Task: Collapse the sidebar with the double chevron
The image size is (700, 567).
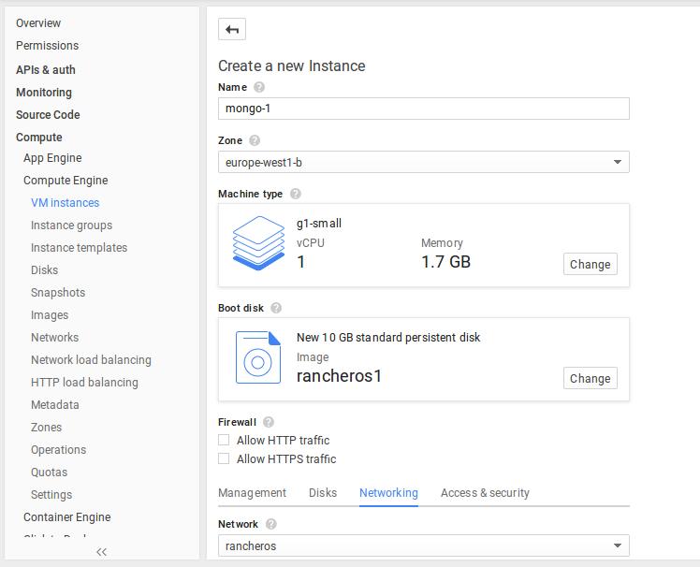Action: [x=101, y=552]
